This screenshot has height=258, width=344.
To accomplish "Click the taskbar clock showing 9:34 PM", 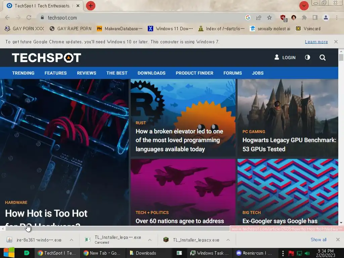I will pos(326,253).
